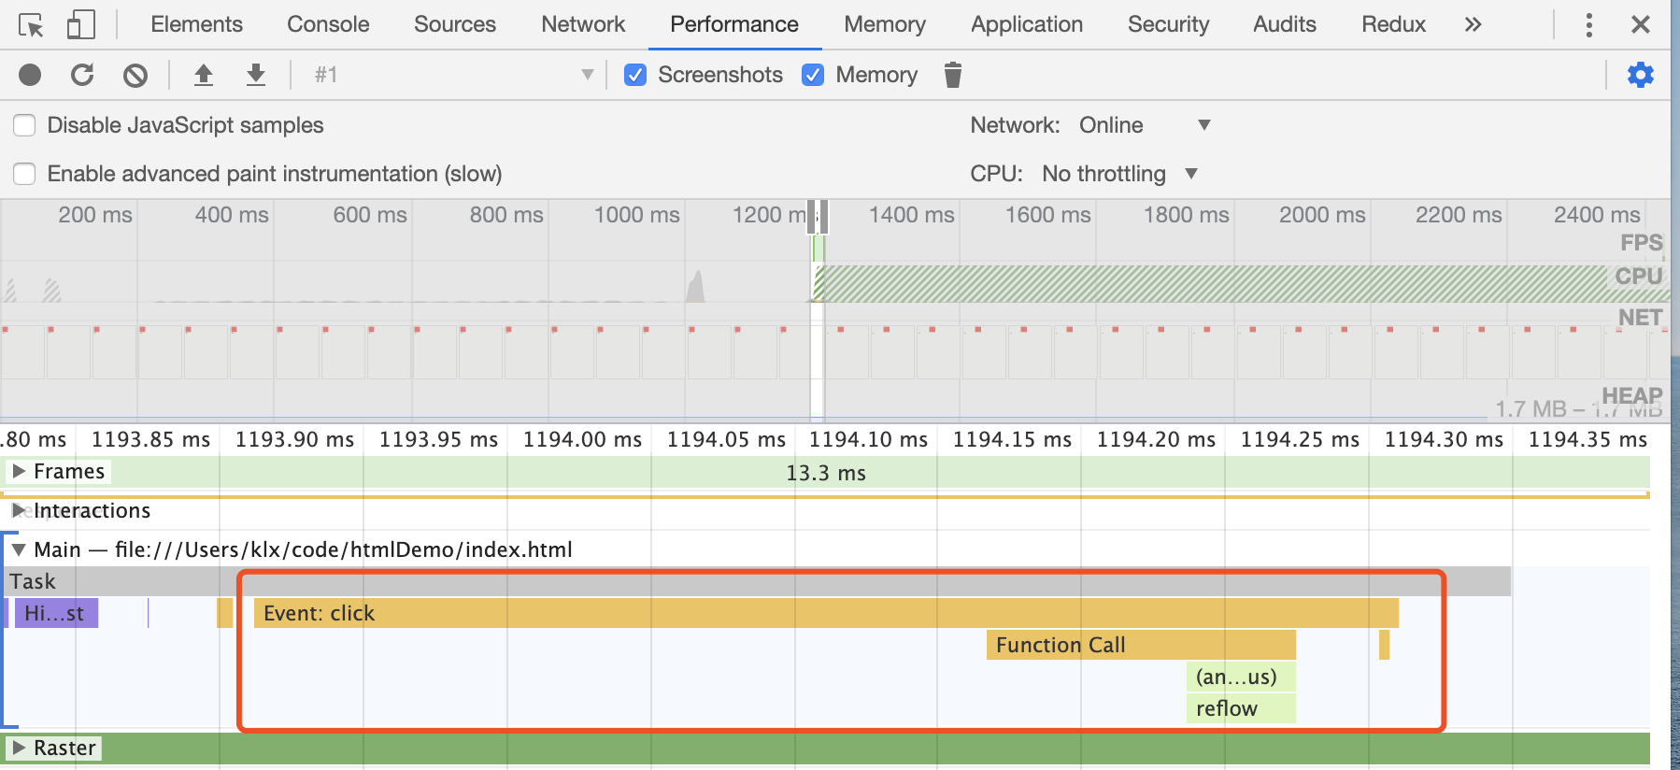
Task: Expand the Frames track
Action: pyautogui.click(x=19, y=471)
